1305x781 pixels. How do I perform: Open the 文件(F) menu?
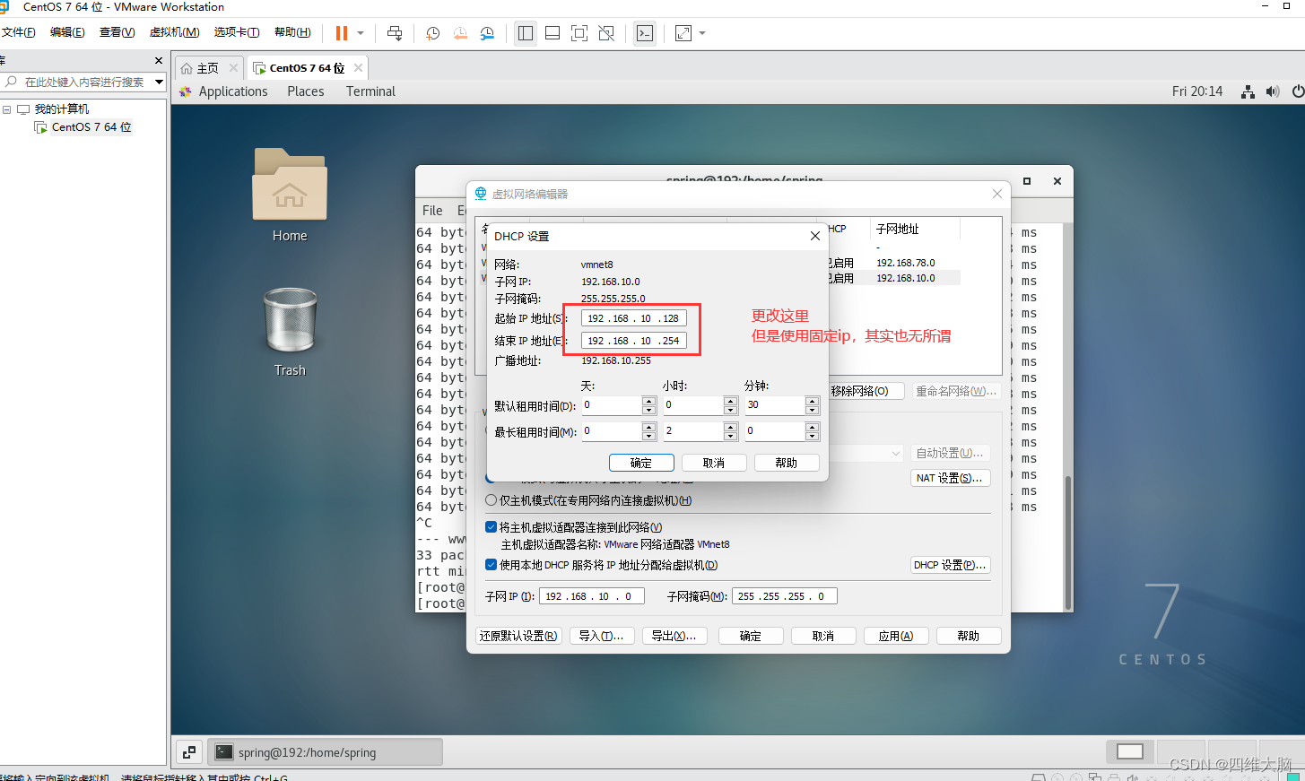click(x=18, y=32)
